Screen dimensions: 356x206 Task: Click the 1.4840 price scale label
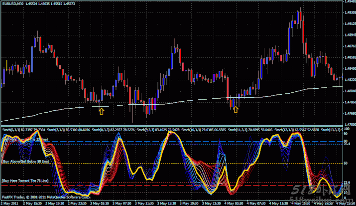[350, 68]
